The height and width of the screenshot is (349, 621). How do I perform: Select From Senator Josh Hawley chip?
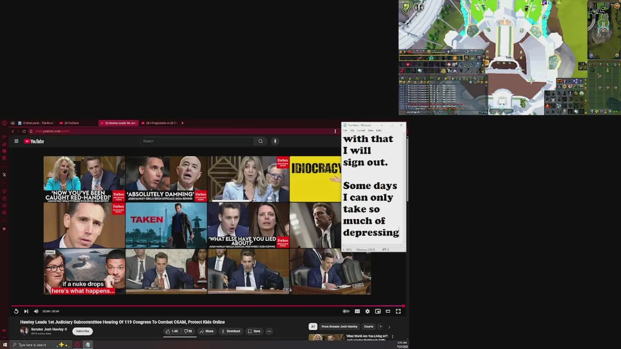(339, 326)
